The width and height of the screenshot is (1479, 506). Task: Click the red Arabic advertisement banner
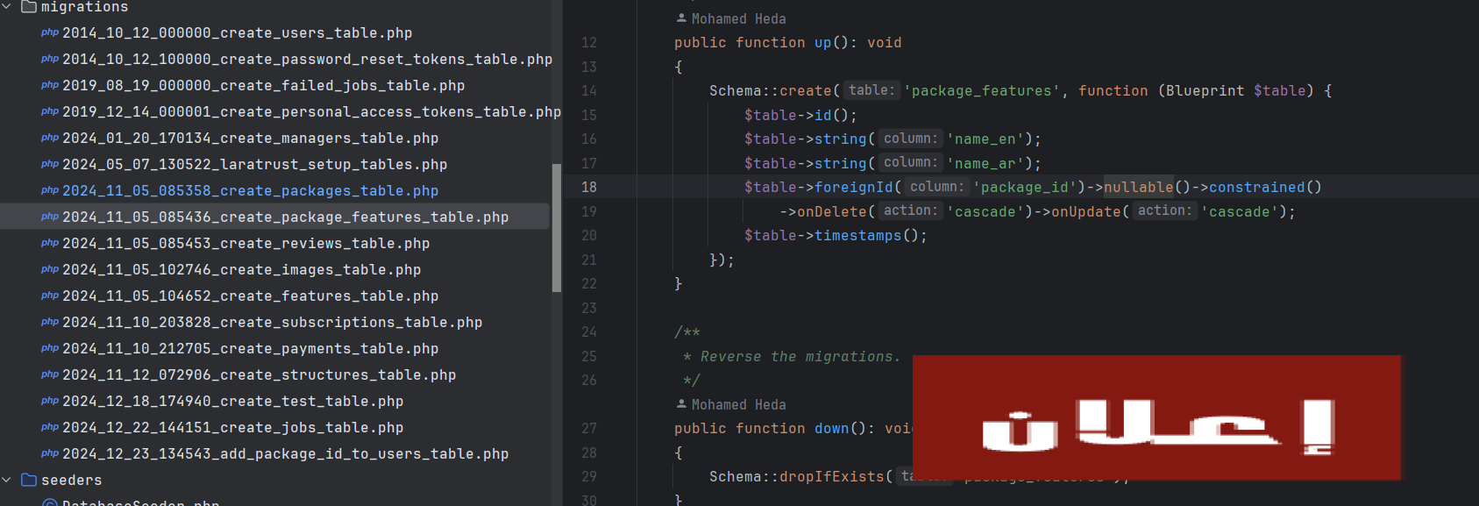[x=1156, y=418]
